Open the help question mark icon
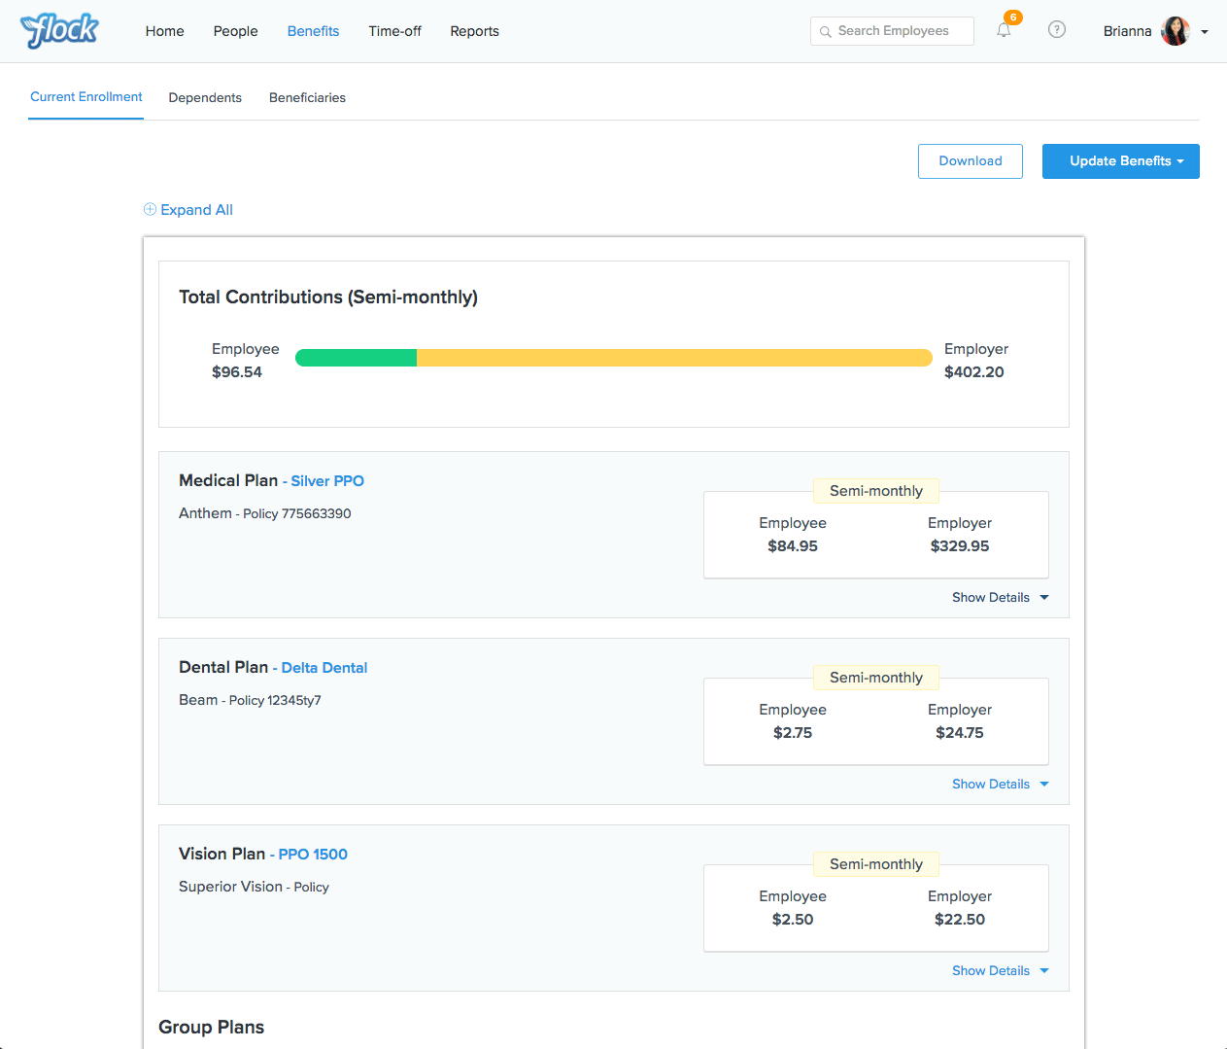The width and height of the screenshot is (1227, 1049). coord(1057,29)
